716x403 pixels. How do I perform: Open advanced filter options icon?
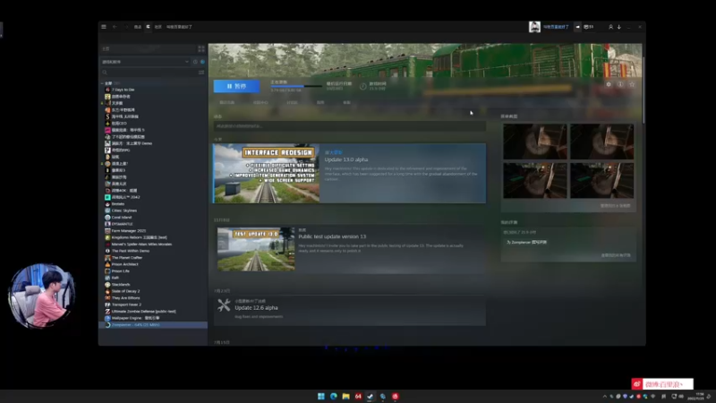(x=201, y=73)
